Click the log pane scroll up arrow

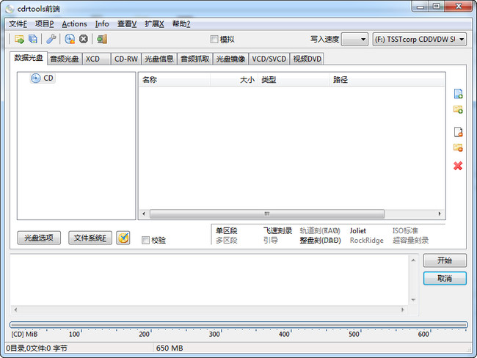tap(413, 260)
